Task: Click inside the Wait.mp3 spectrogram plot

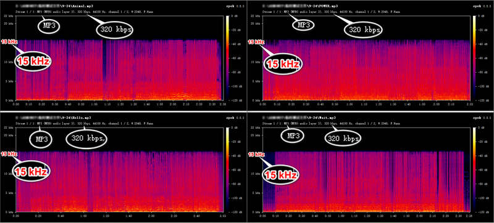Action: tap(366, 169)
